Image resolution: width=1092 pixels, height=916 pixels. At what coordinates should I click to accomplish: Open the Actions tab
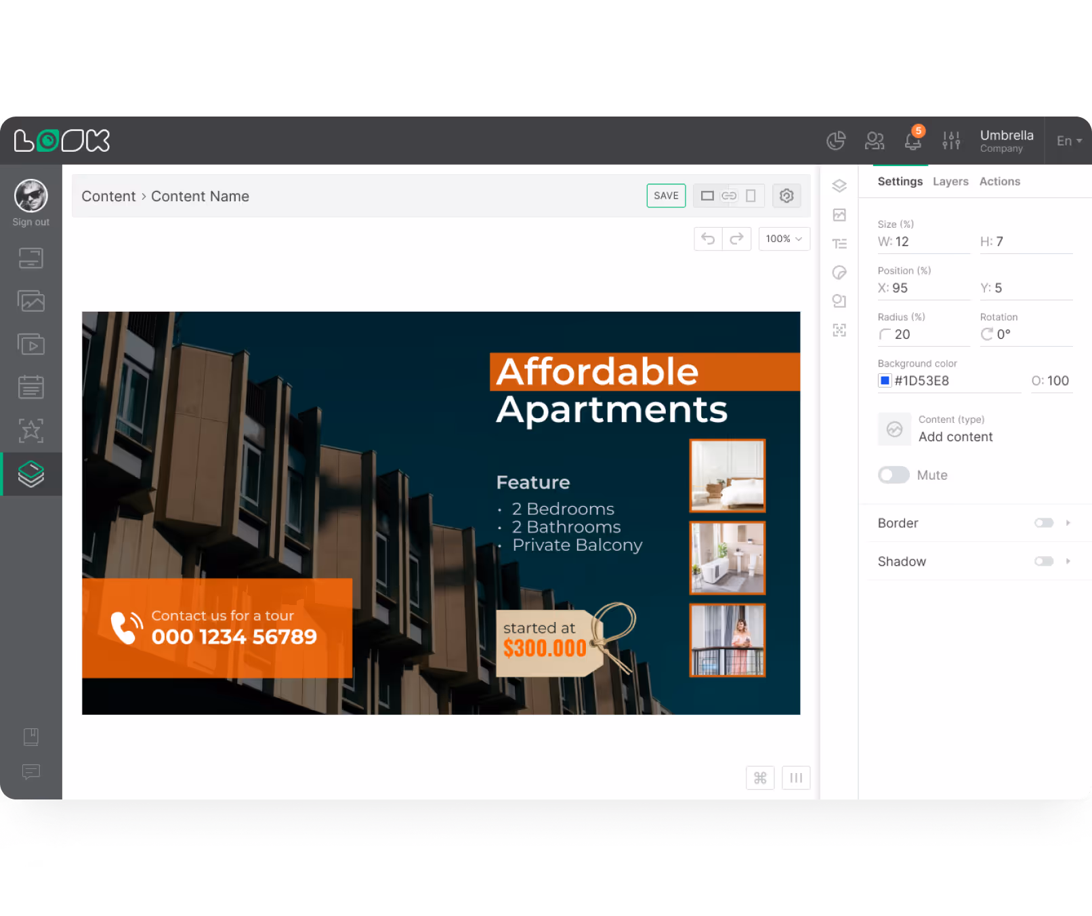pyautogui.click(x=1000, y=181)
